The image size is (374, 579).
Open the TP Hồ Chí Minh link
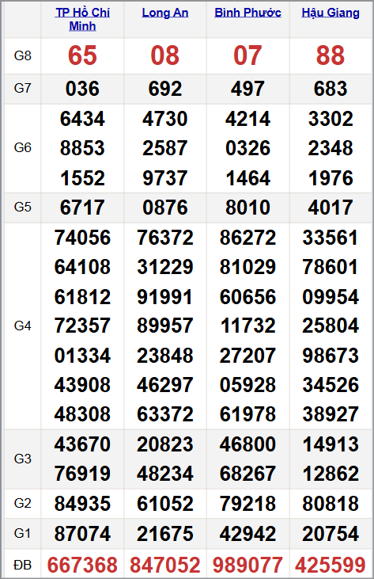(x=82, y=19)
